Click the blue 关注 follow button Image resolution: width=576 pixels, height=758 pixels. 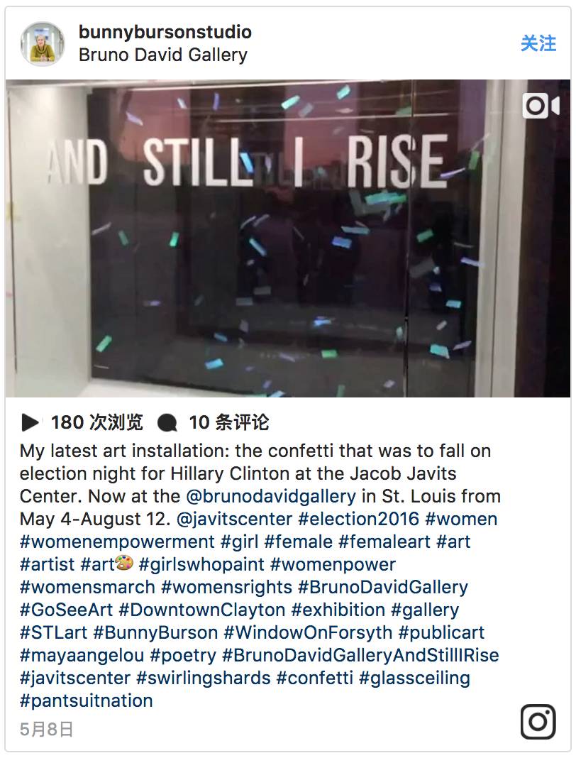(x=538, y=43)
